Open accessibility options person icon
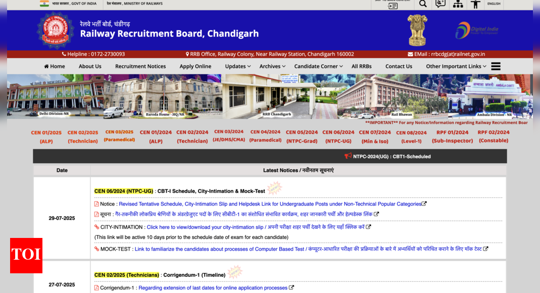 coord(475,4)
